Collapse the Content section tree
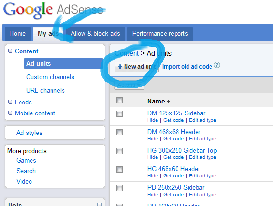 (x=10, y=51)
